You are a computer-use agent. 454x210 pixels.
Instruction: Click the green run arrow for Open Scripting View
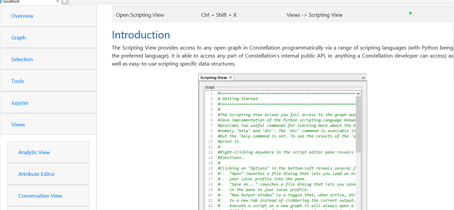pyautogui.click(x=411, y=13)
